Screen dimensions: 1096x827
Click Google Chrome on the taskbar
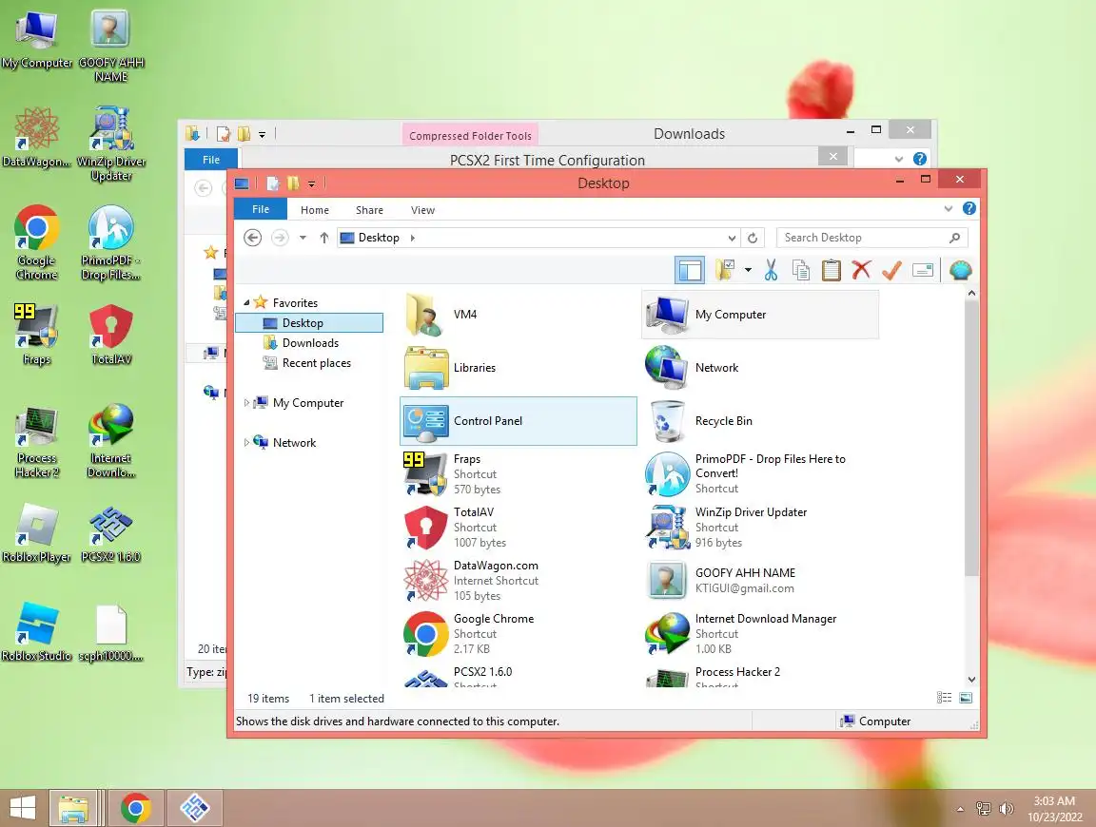136,808
